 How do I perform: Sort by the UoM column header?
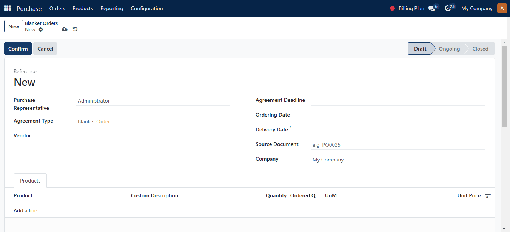click(x=331, y=195)
